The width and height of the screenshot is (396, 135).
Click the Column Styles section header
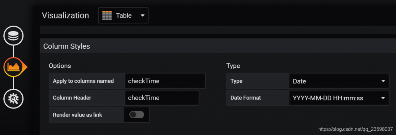(67, 46)
